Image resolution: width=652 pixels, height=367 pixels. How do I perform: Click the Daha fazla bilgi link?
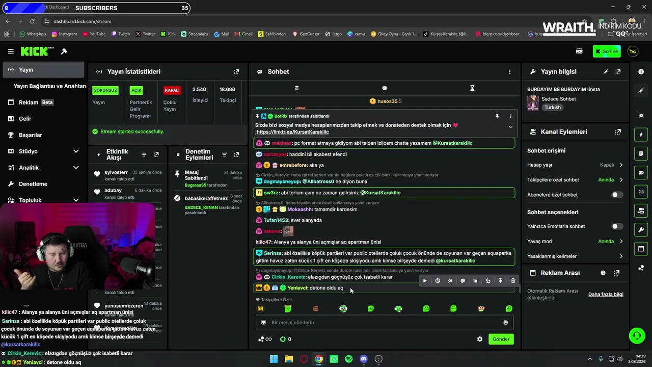[x=606, y=295]
